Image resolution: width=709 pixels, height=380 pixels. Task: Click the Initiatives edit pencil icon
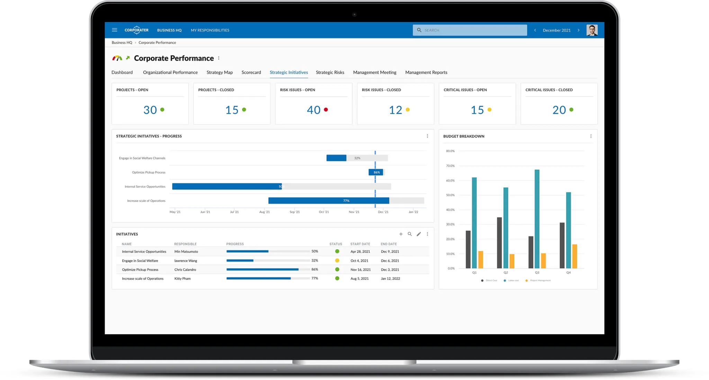pyautogui.click(x=419, y=234)
